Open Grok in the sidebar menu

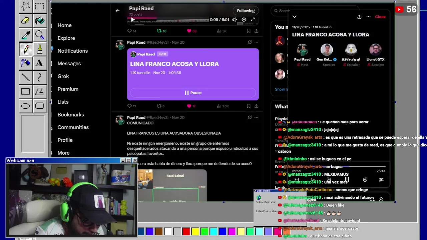63,76
